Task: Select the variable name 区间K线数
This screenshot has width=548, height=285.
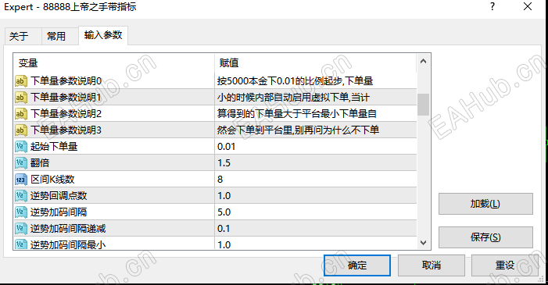Action: (52, 180)
